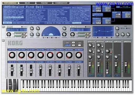The height and width of the screenshot is (95, 135).
Task: Click the VCF RESO performance knob
Action: pyautogui.click(x=60, y=55)
